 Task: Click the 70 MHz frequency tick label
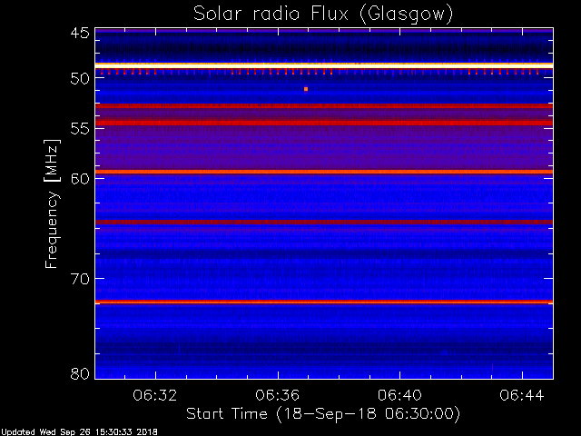tap(80, 279)
